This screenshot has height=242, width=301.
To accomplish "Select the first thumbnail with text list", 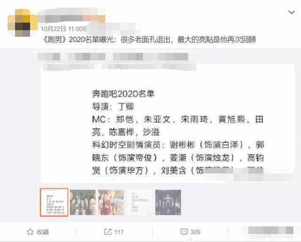I will coord(54,202).
